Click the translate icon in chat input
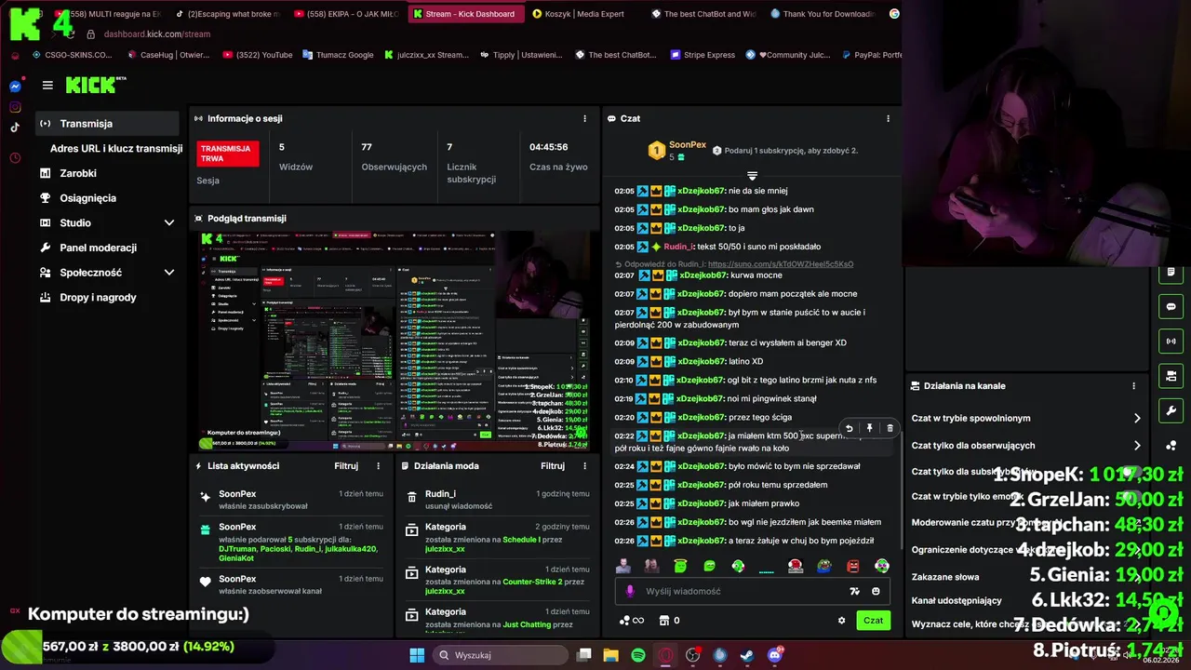The image size is (1191, 670). [854, 591]
